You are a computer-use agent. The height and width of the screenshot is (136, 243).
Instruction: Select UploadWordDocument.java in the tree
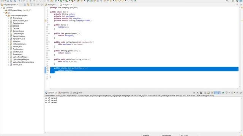(24, 62)
